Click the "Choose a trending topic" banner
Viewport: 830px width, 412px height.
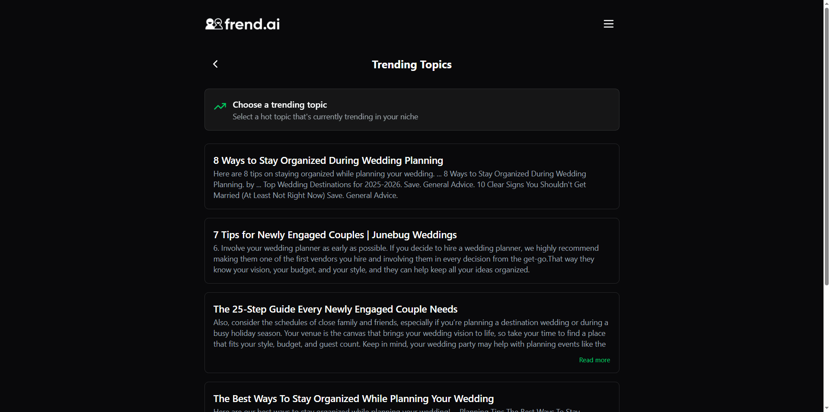(x=412, y=109)
